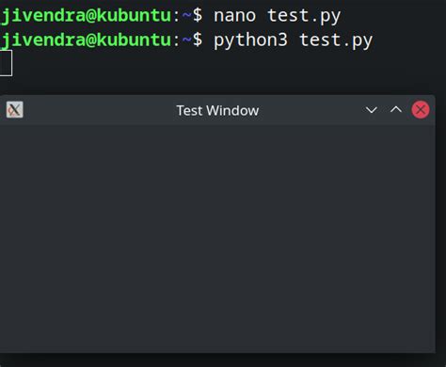446x367 pixels.
Task: Close Test Window using the red X button
Action: tap(421, 110)
